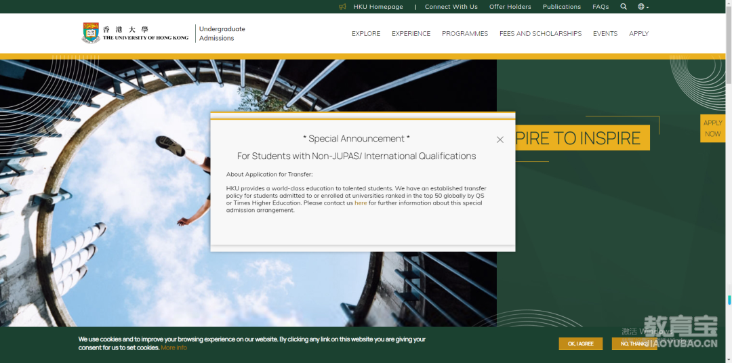
Task: Click NO, THANKS cookie button
Action: (x=634, y=344)
